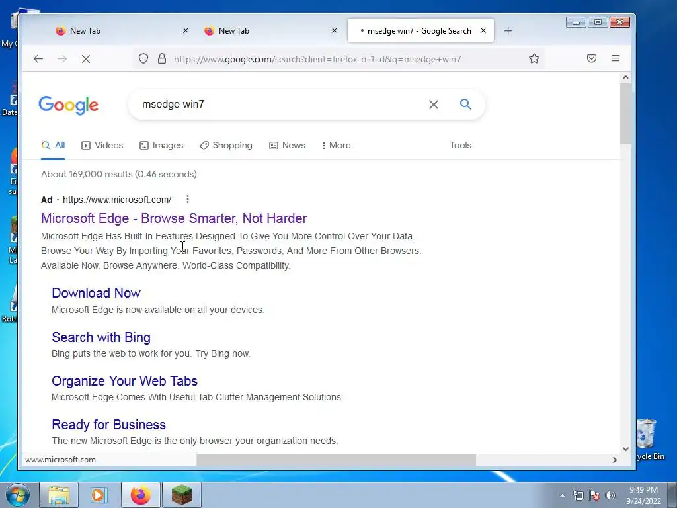677x508 pixels.
Task: Show hidden system tray icons arrow
Action: (x=562, y=495)
